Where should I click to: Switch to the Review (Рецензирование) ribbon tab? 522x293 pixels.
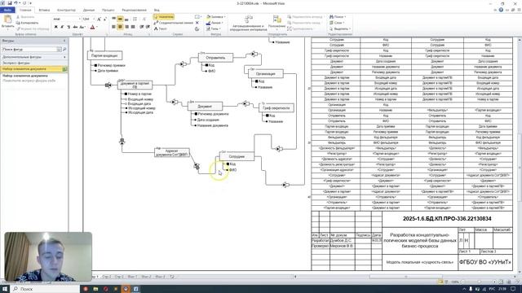[134, 10]
